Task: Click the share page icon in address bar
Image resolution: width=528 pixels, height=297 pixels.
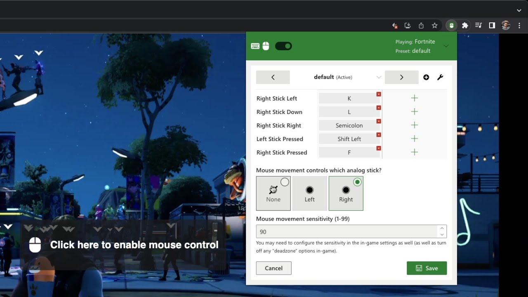Action: (x=421, y=26)
